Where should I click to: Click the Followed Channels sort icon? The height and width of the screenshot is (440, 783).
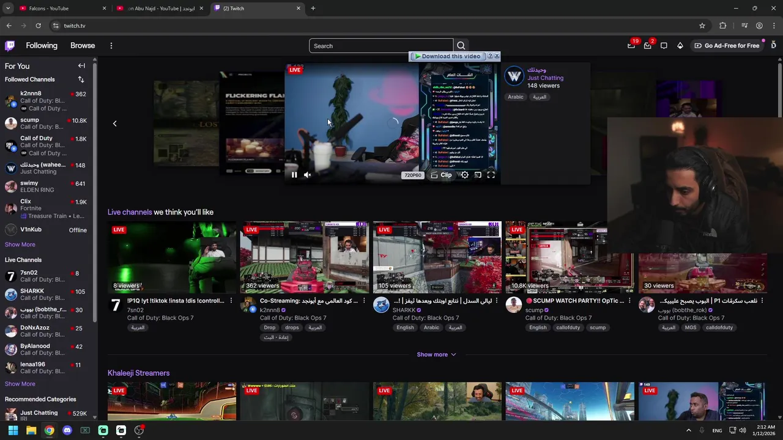(x=81, y=79)
